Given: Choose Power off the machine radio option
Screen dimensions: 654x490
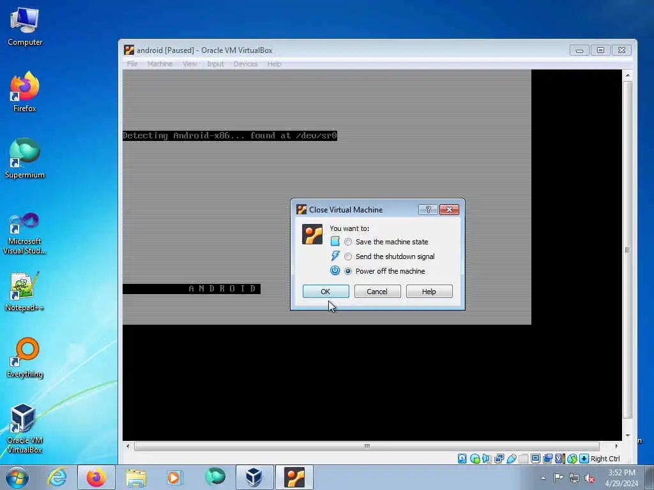Looking at the screenshot, I should click(x=348, y=271).
